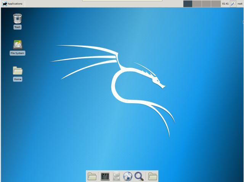
Task: Open the Applications menu
Action: point(13,3)
